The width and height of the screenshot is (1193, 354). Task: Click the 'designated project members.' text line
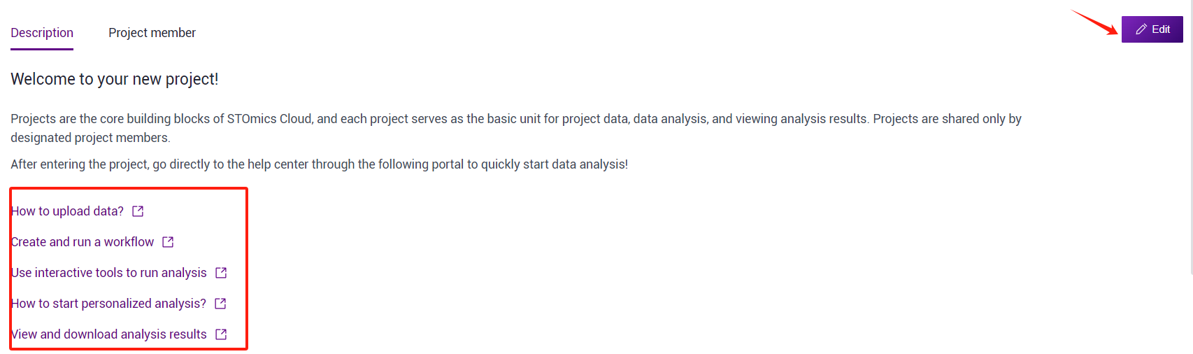(90, 138)
